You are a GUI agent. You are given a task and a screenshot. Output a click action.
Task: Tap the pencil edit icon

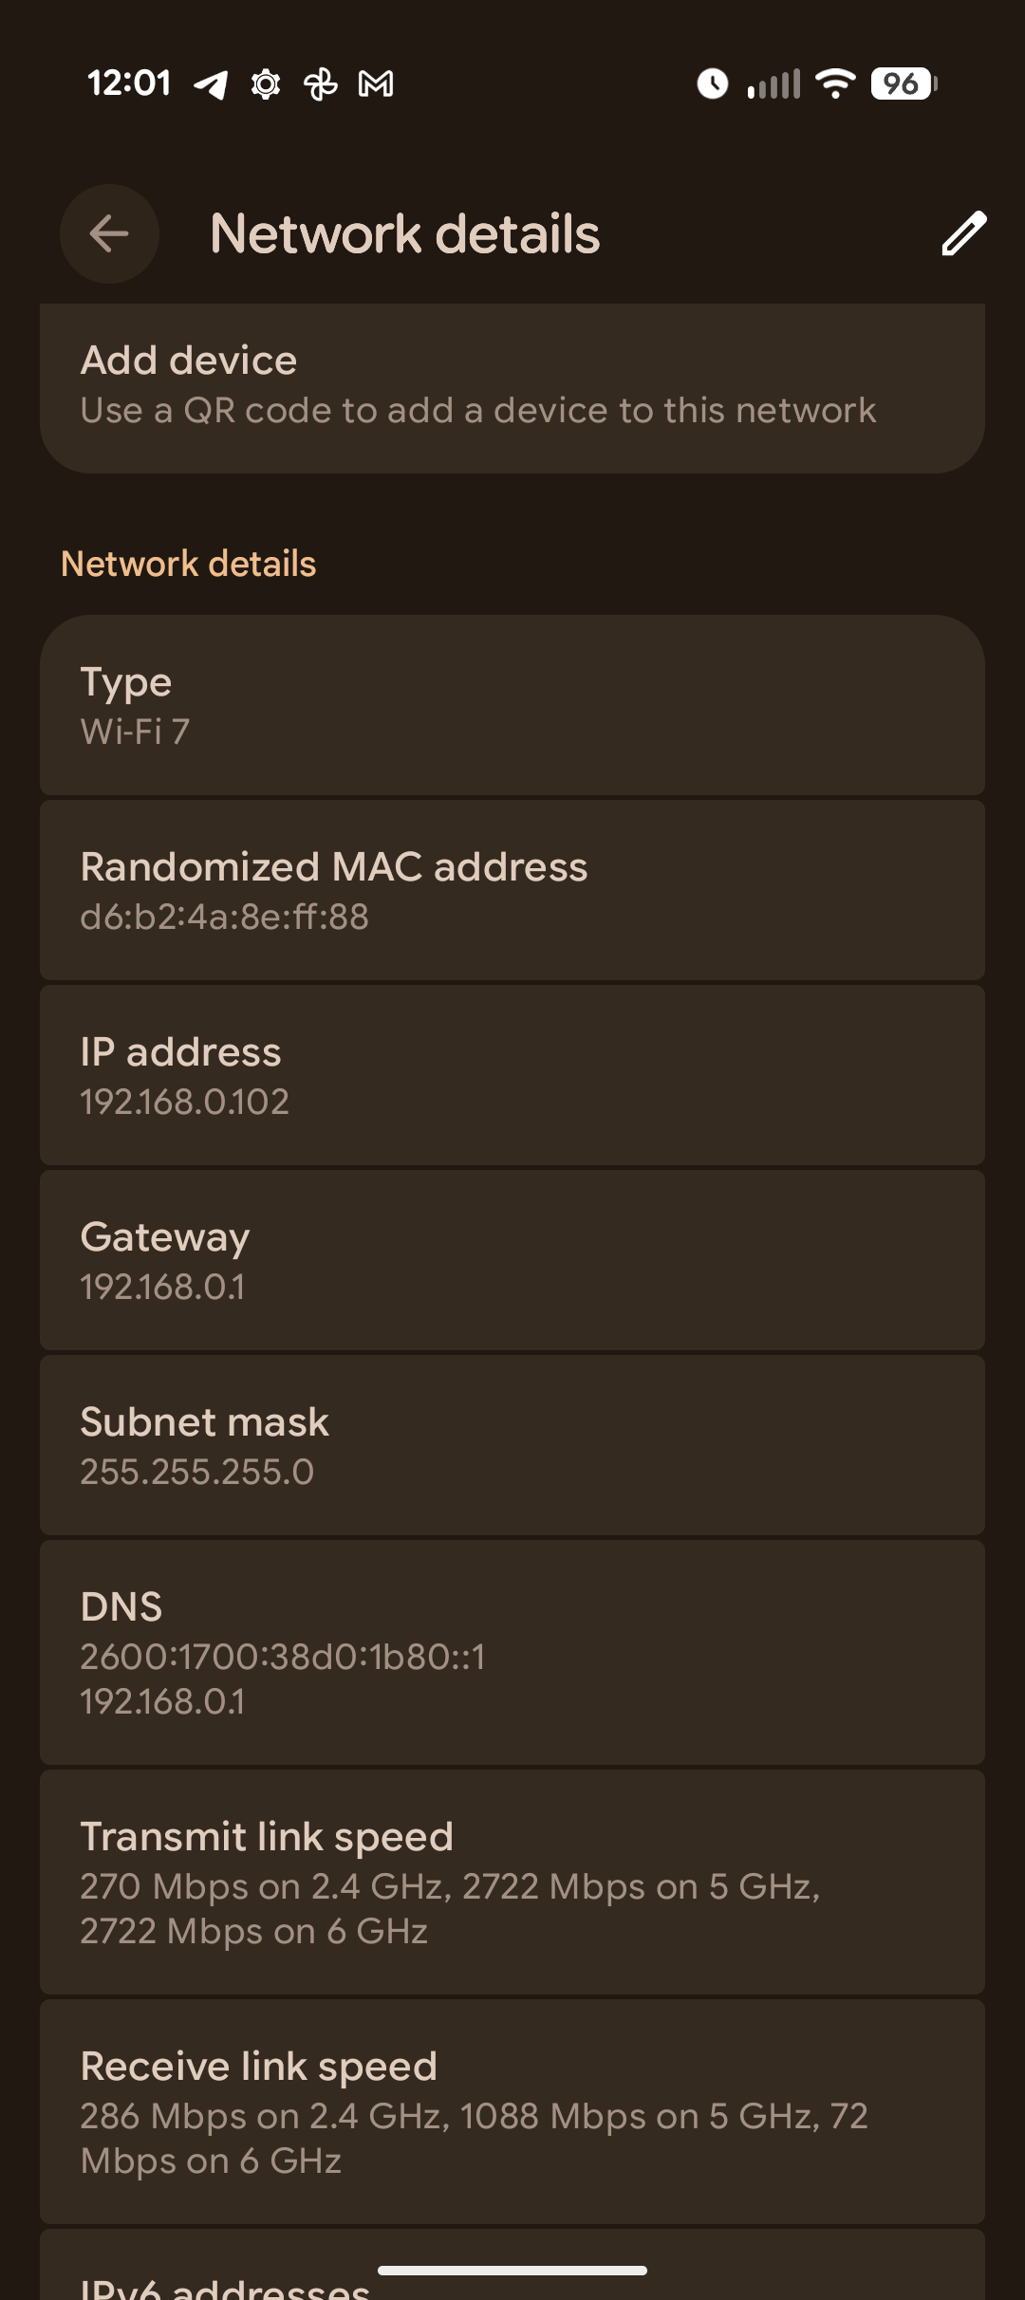coord(963,233)
